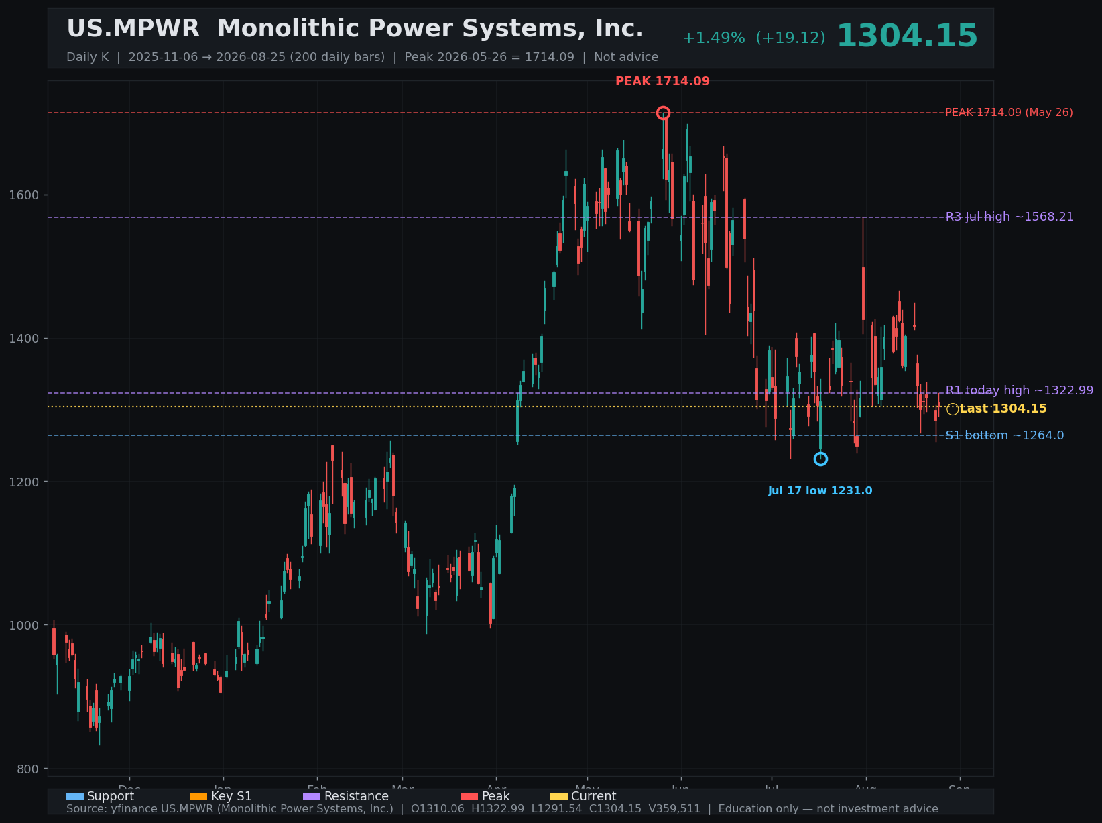Click the 'Last 1304.15' label
Viewport: 1102px width, 823px height.
pyautogui.click(x=1003, y=408)
